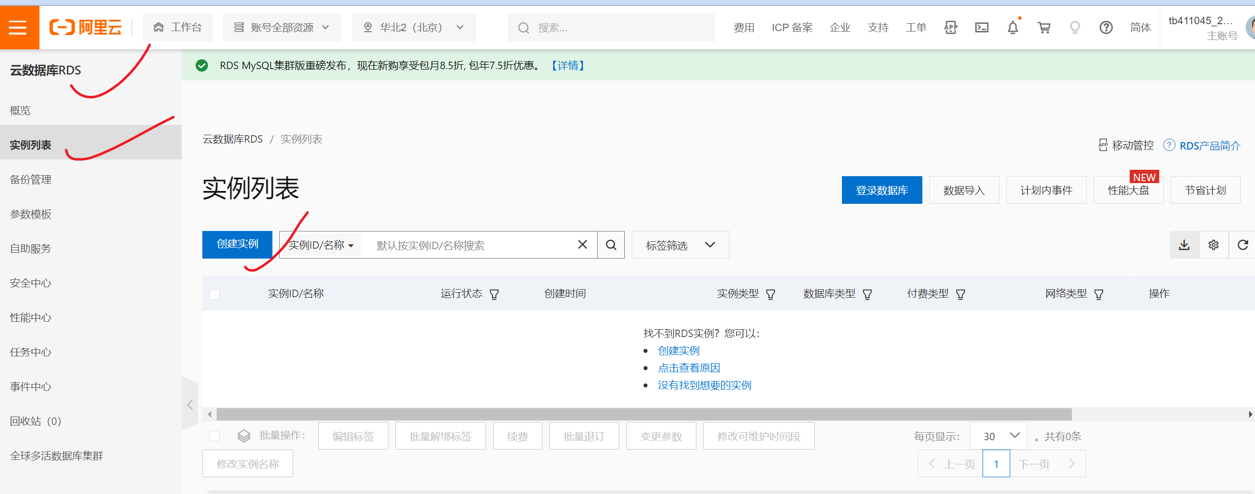Click the 创建实例 blue button
Image resolution: width=1255 pixels, height=494 pixels.
(x=237, y=244)
